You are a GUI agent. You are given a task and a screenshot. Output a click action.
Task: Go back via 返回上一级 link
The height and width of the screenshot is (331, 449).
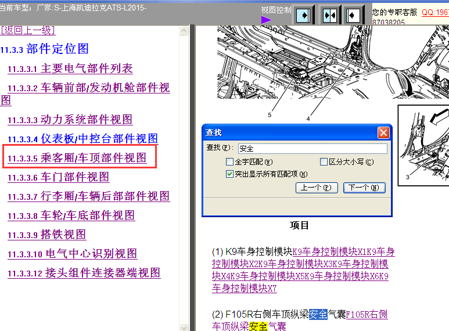tap(27, 30)
